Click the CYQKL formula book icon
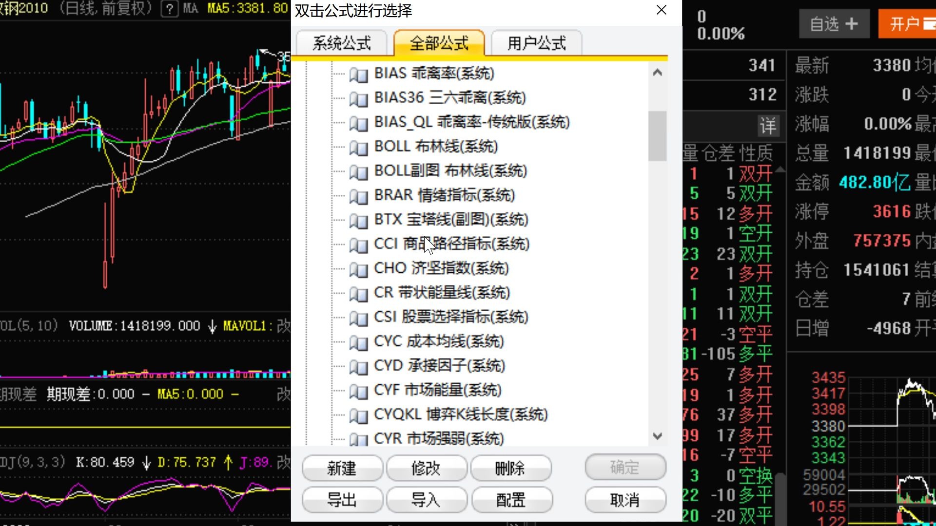936x526 pixels. [359, 415]
